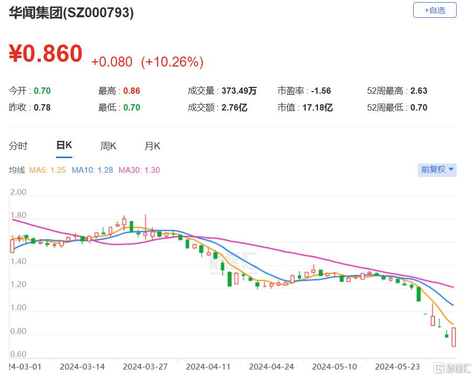
Task: Click the 1.00 price axis label
Action: click(x=18, y=307)
